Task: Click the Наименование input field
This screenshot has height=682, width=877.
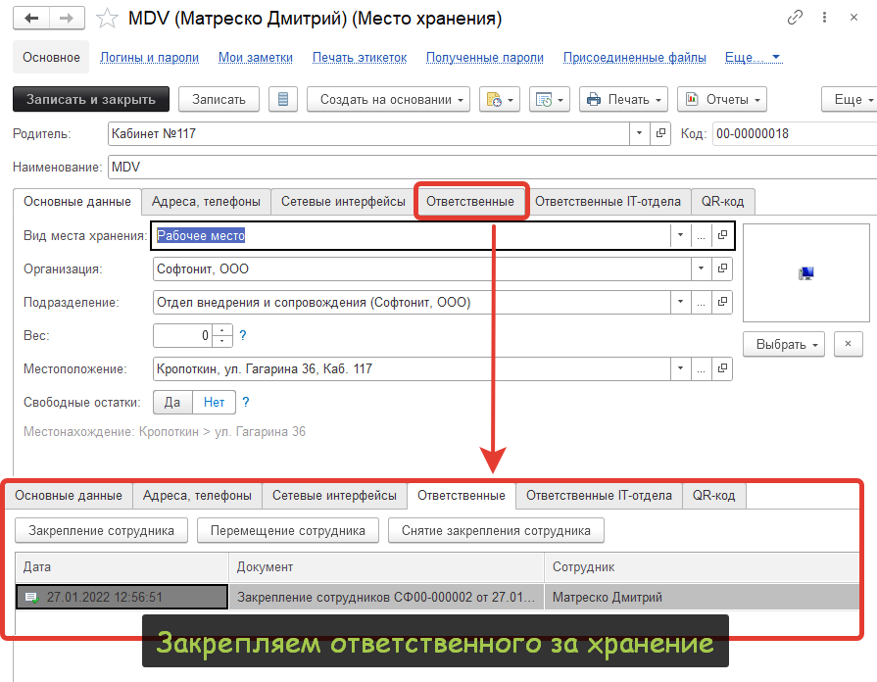Action: (490, 167)
